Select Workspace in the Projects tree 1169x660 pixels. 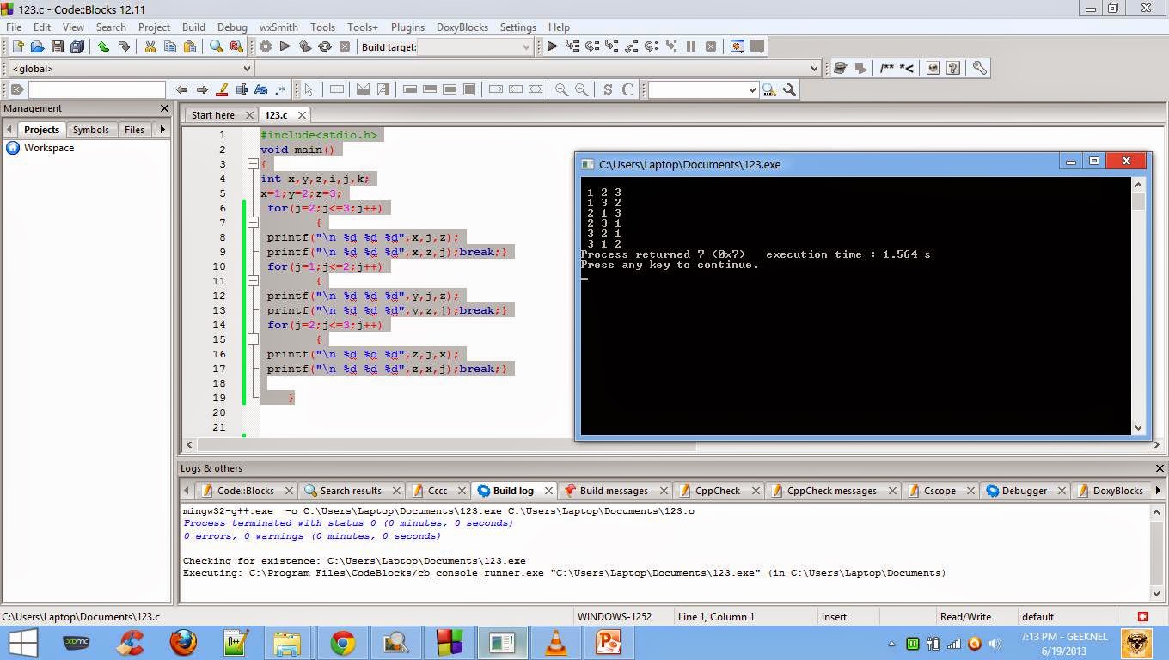[49, 147]
